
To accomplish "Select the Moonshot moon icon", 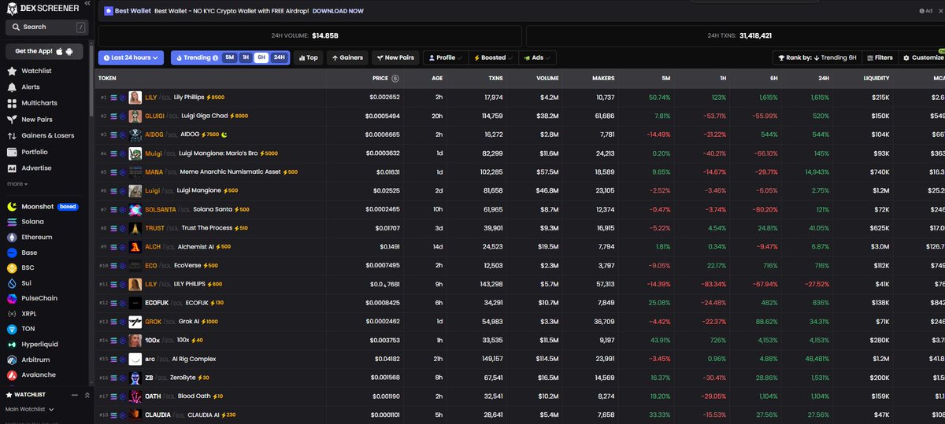I will (12, 206).
